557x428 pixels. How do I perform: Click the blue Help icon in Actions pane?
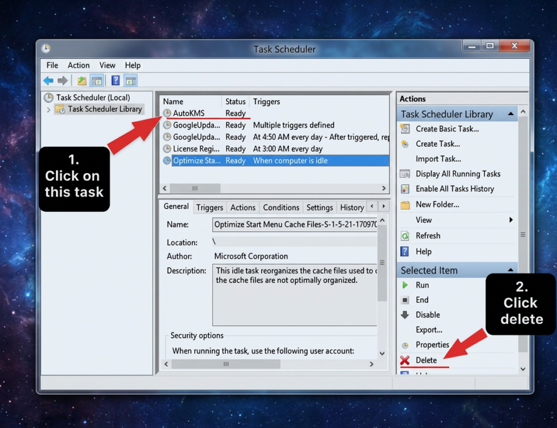[405, 251]
